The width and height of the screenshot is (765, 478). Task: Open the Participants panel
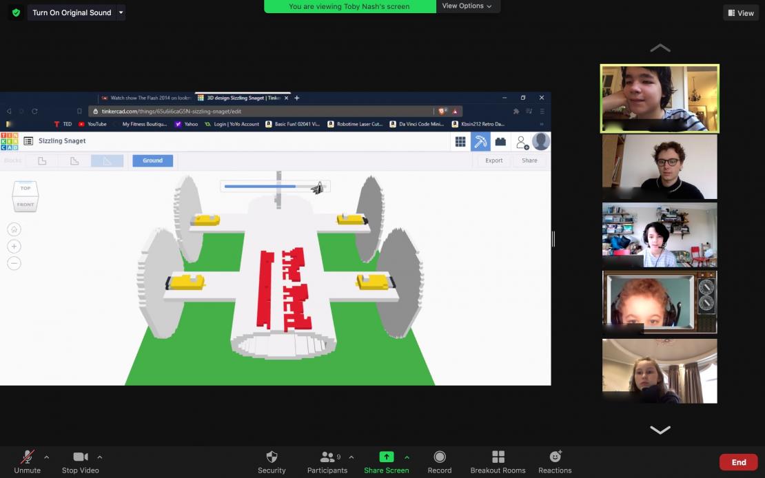327,457
